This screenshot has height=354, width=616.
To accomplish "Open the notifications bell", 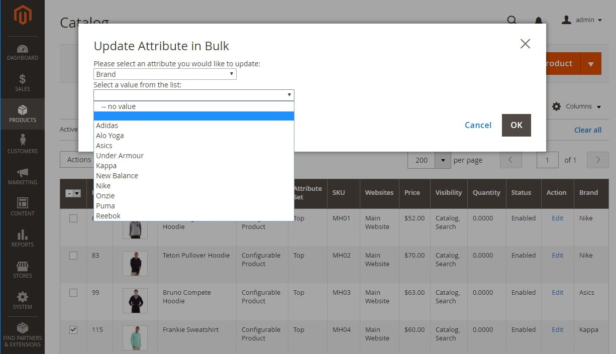I will [539, 21].
